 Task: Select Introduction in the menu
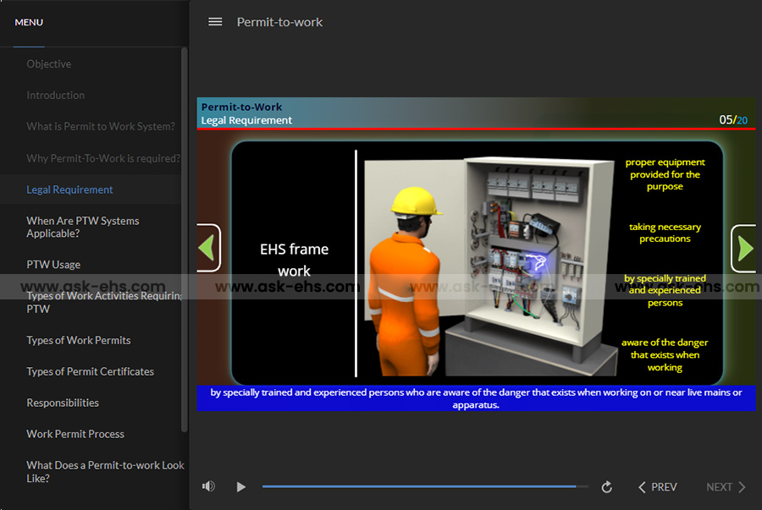coord(56,96)
